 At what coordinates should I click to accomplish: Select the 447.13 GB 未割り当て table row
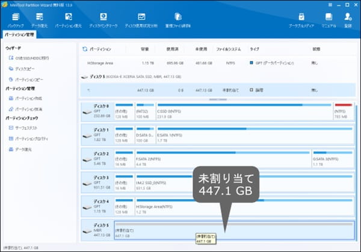[218, 90]
